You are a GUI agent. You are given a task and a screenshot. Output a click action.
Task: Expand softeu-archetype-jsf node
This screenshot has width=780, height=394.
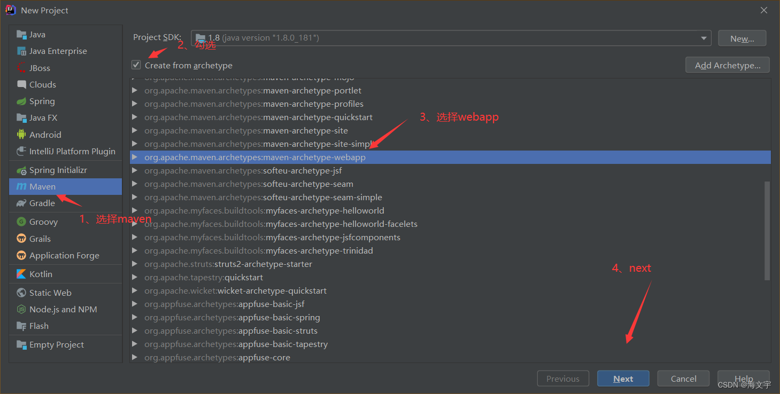(x=135, y=171)
